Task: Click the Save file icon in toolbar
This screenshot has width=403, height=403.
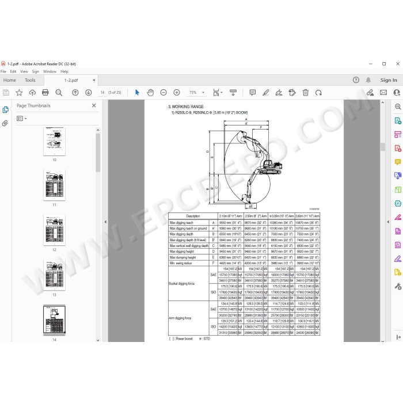Action: pos(6,93)
